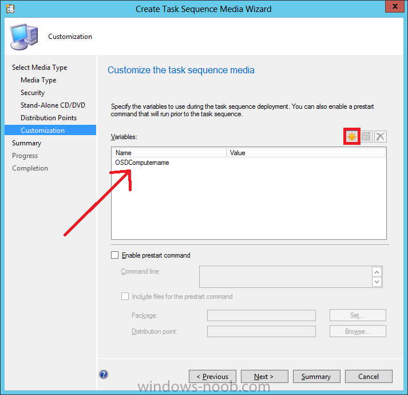Click the Previous button
The width and height of the screenshot is (408, 395).
(213, 377)
